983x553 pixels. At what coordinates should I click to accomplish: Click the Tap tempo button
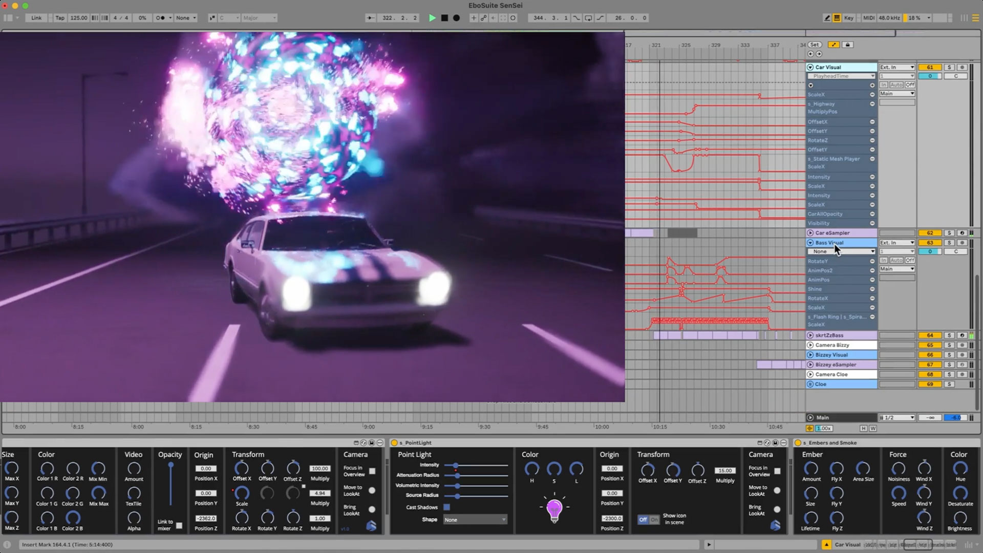pos(60,18)
